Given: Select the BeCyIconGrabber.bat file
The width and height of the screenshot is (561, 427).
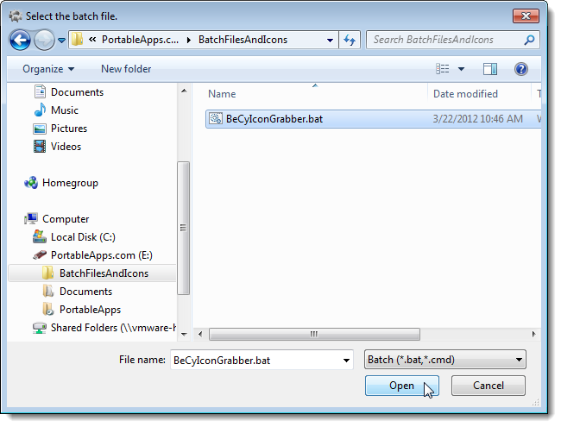Looking at the screenshot, I should [373, 119].
